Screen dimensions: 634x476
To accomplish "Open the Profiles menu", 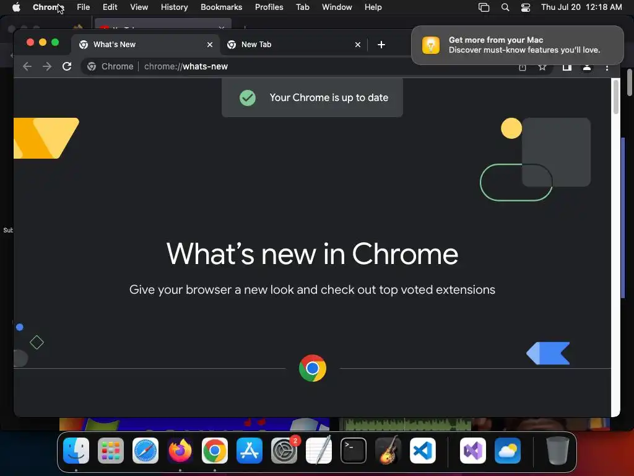I will pyautogui.click(x=269, y=7).
